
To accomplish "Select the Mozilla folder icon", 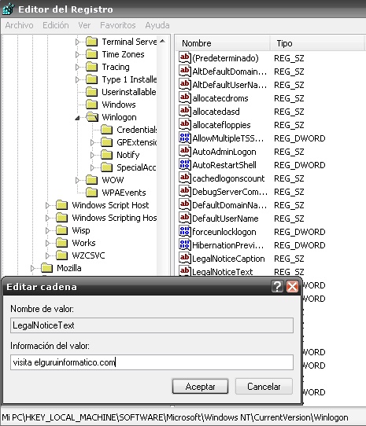I will (46, 268).
